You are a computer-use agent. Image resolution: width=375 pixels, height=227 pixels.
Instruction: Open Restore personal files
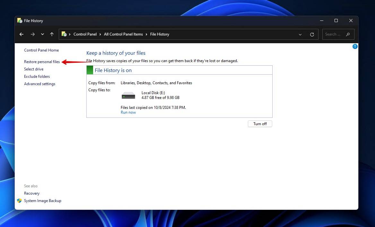pyautogui.click(x=42, y=62)
